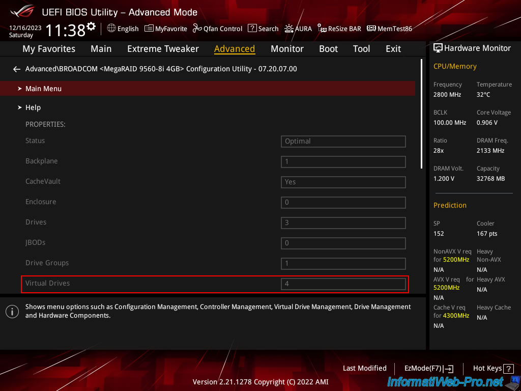Open the Boot tab
Image resolution: width=521 pixels, height=391 pixels.
[x=328, y=49]
